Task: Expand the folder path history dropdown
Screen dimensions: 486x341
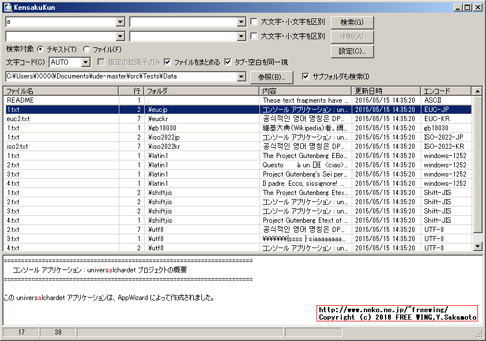Action: 241,77
